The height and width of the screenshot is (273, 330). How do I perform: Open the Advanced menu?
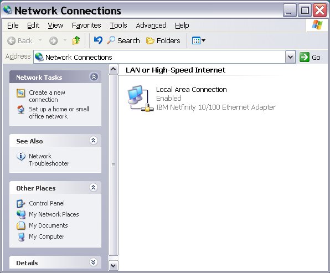(x=151, y=25)
